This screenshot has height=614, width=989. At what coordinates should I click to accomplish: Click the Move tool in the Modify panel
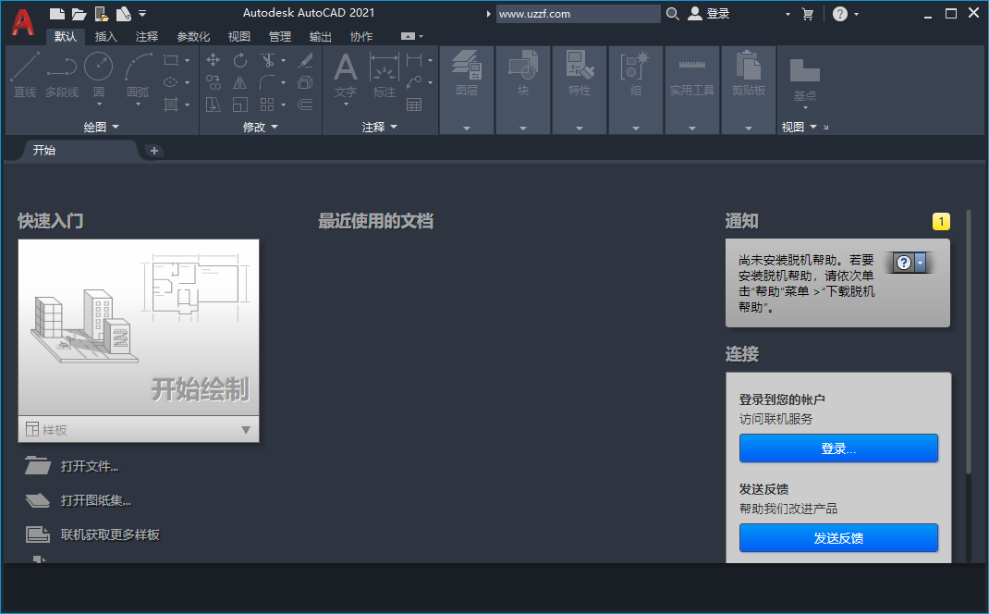(x=213, y=59)
